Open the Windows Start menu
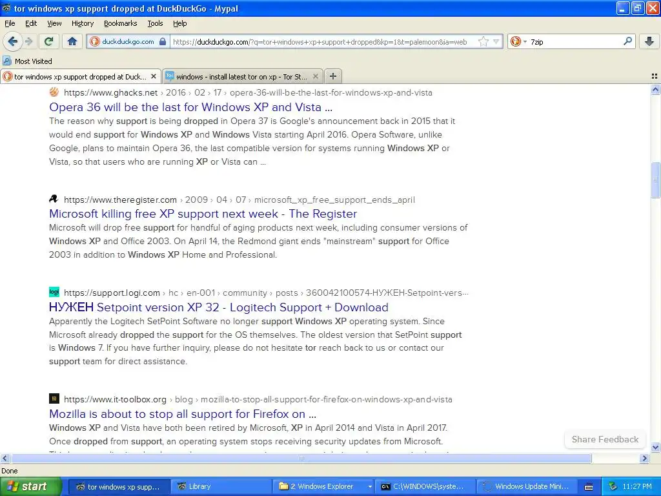Image resolution: width=661 pixels, height=496 pixels. tap(30, 486)
